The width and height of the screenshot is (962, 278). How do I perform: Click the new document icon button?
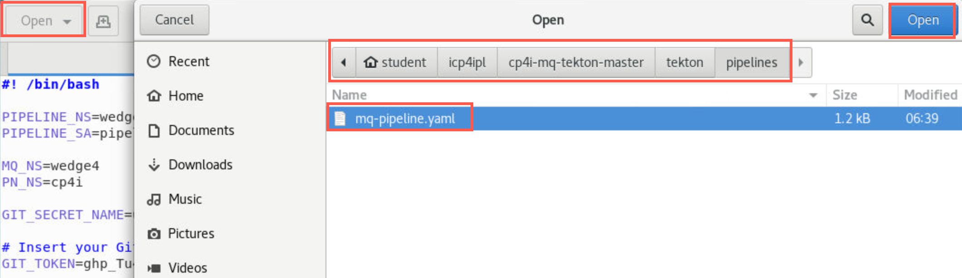coord(103,21)
